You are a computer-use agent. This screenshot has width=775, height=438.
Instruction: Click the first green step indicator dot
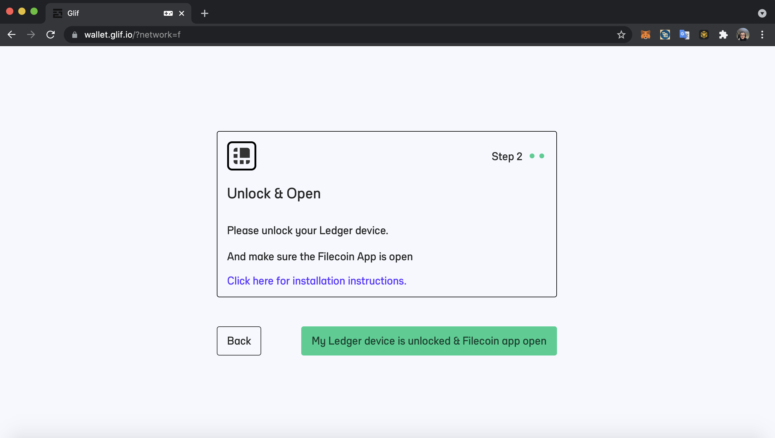point(532,156)
